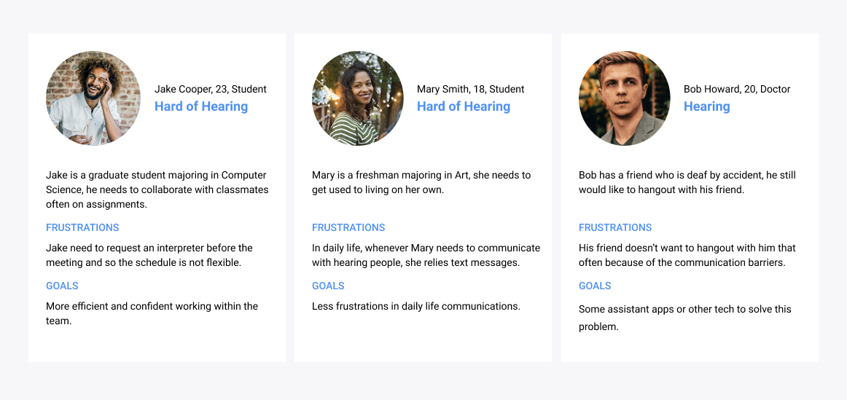Screen dimensions: 847x400
Task: Click Jake Cooper's profile photo
Action: (93, 98)
